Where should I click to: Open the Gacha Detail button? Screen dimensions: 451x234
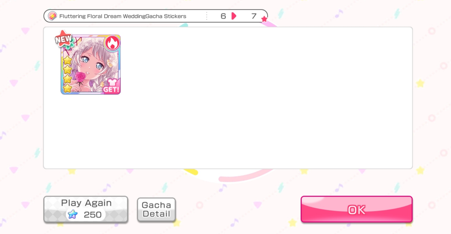pos(156,209)
